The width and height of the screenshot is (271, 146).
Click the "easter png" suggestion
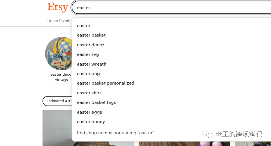[x=88, y=74]
